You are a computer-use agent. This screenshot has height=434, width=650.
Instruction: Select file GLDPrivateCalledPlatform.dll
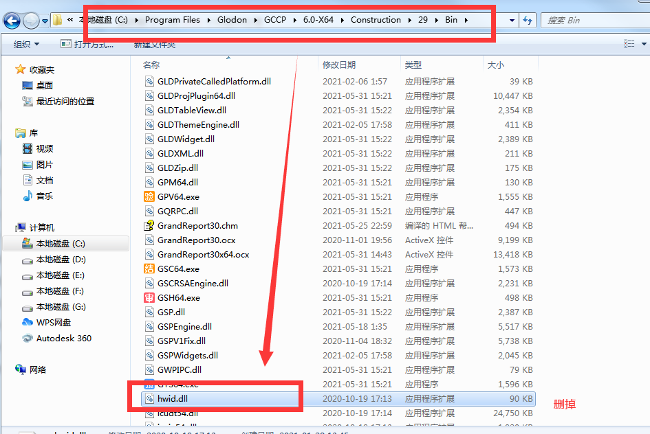(x=215, y=82)
